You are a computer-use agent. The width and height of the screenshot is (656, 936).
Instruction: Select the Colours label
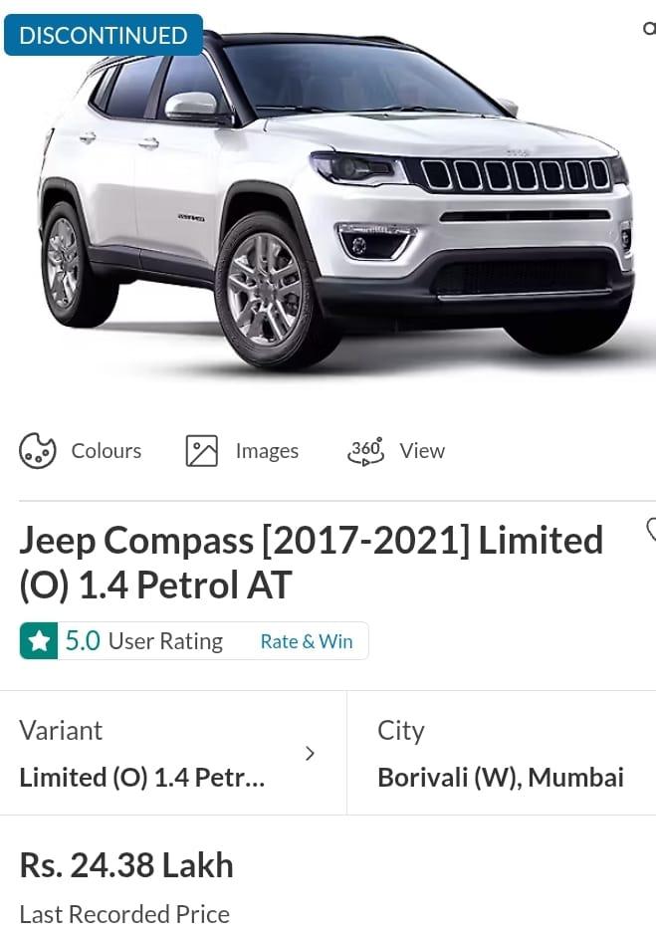[107, 451]
